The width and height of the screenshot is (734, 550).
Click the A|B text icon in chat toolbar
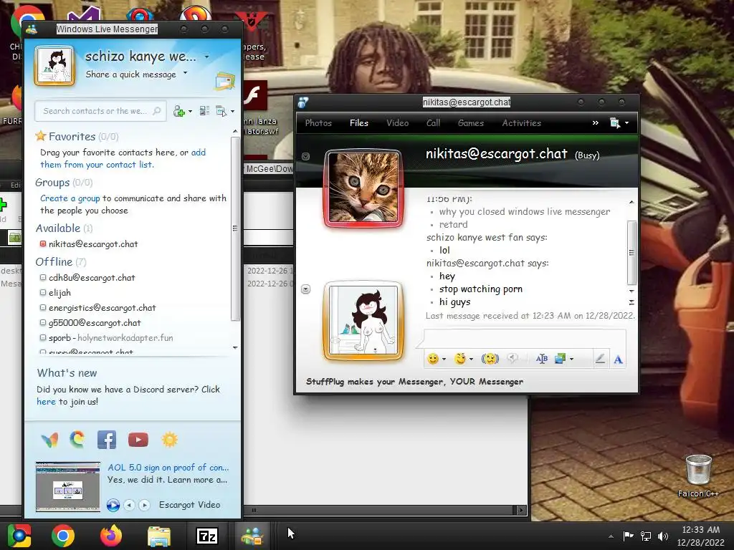coord(542,359)
